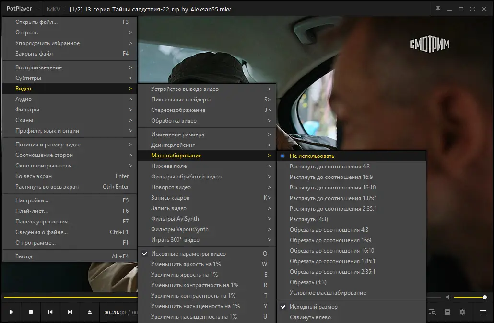Pin the player window on top
The width and height of the screenshot is (494, 323).
437,9
